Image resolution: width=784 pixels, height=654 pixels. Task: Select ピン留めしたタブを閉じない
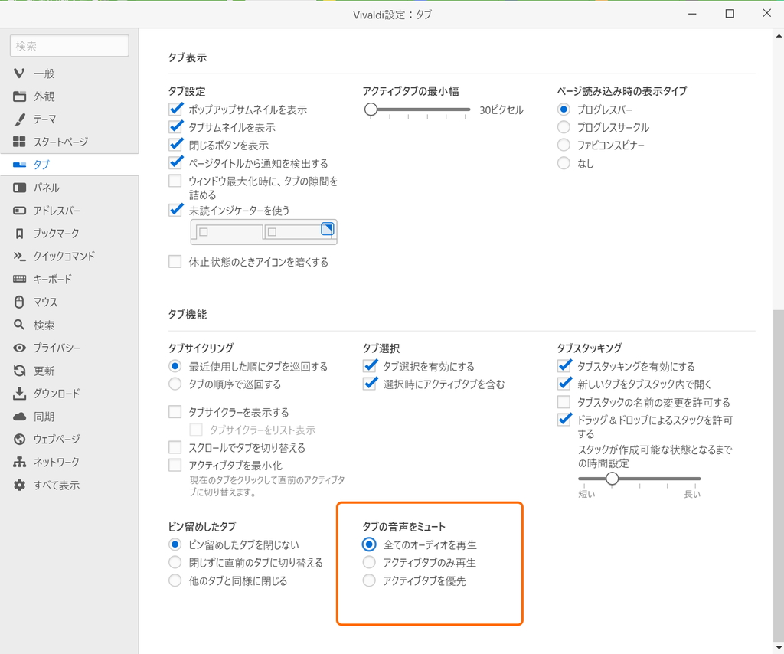[175, 544]
